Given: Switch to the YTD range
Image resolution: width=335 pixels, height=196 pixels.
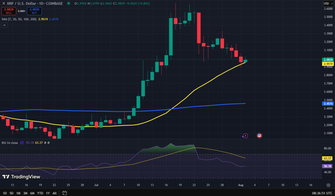Looking at the screenshot, I should tap(40, 193).
